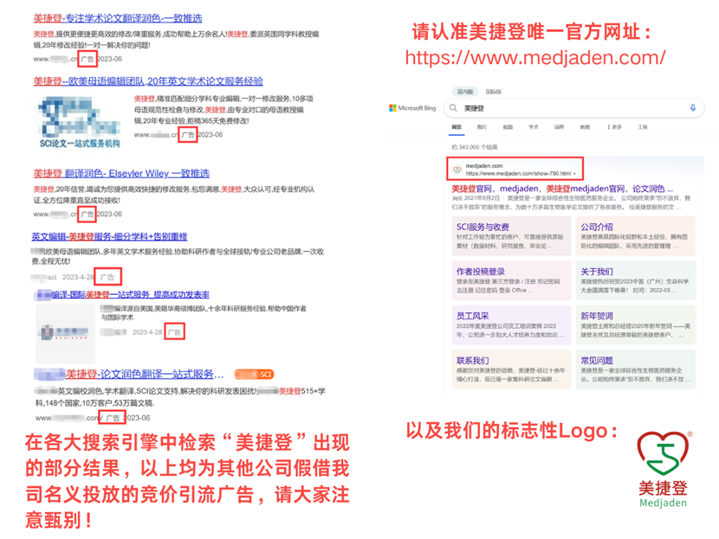Image resolution: width=719 pixels, height=539 pixels.
Task: Open ad titled 美捷登--欧美母语编辑团队
Action: [x=148, y=81]
